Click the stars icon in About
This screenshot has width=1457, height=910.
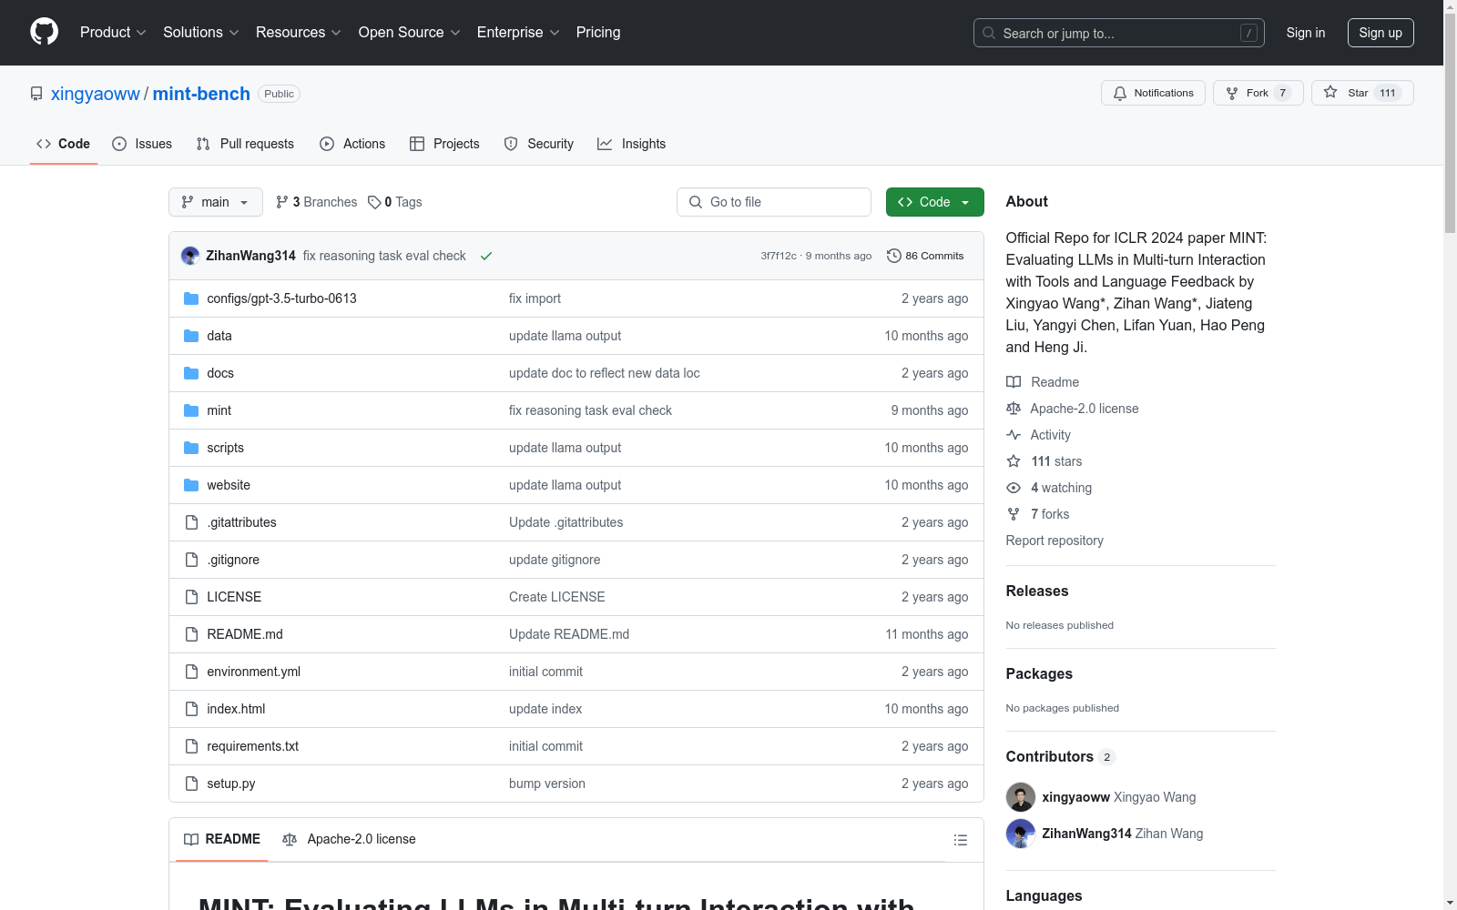pyautogui.click(x=1014, y=461)
